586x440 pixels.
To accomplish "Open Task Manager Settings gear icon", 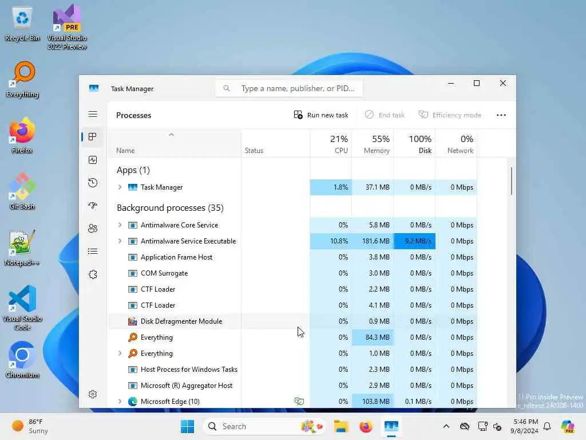I will coord(93,394).
